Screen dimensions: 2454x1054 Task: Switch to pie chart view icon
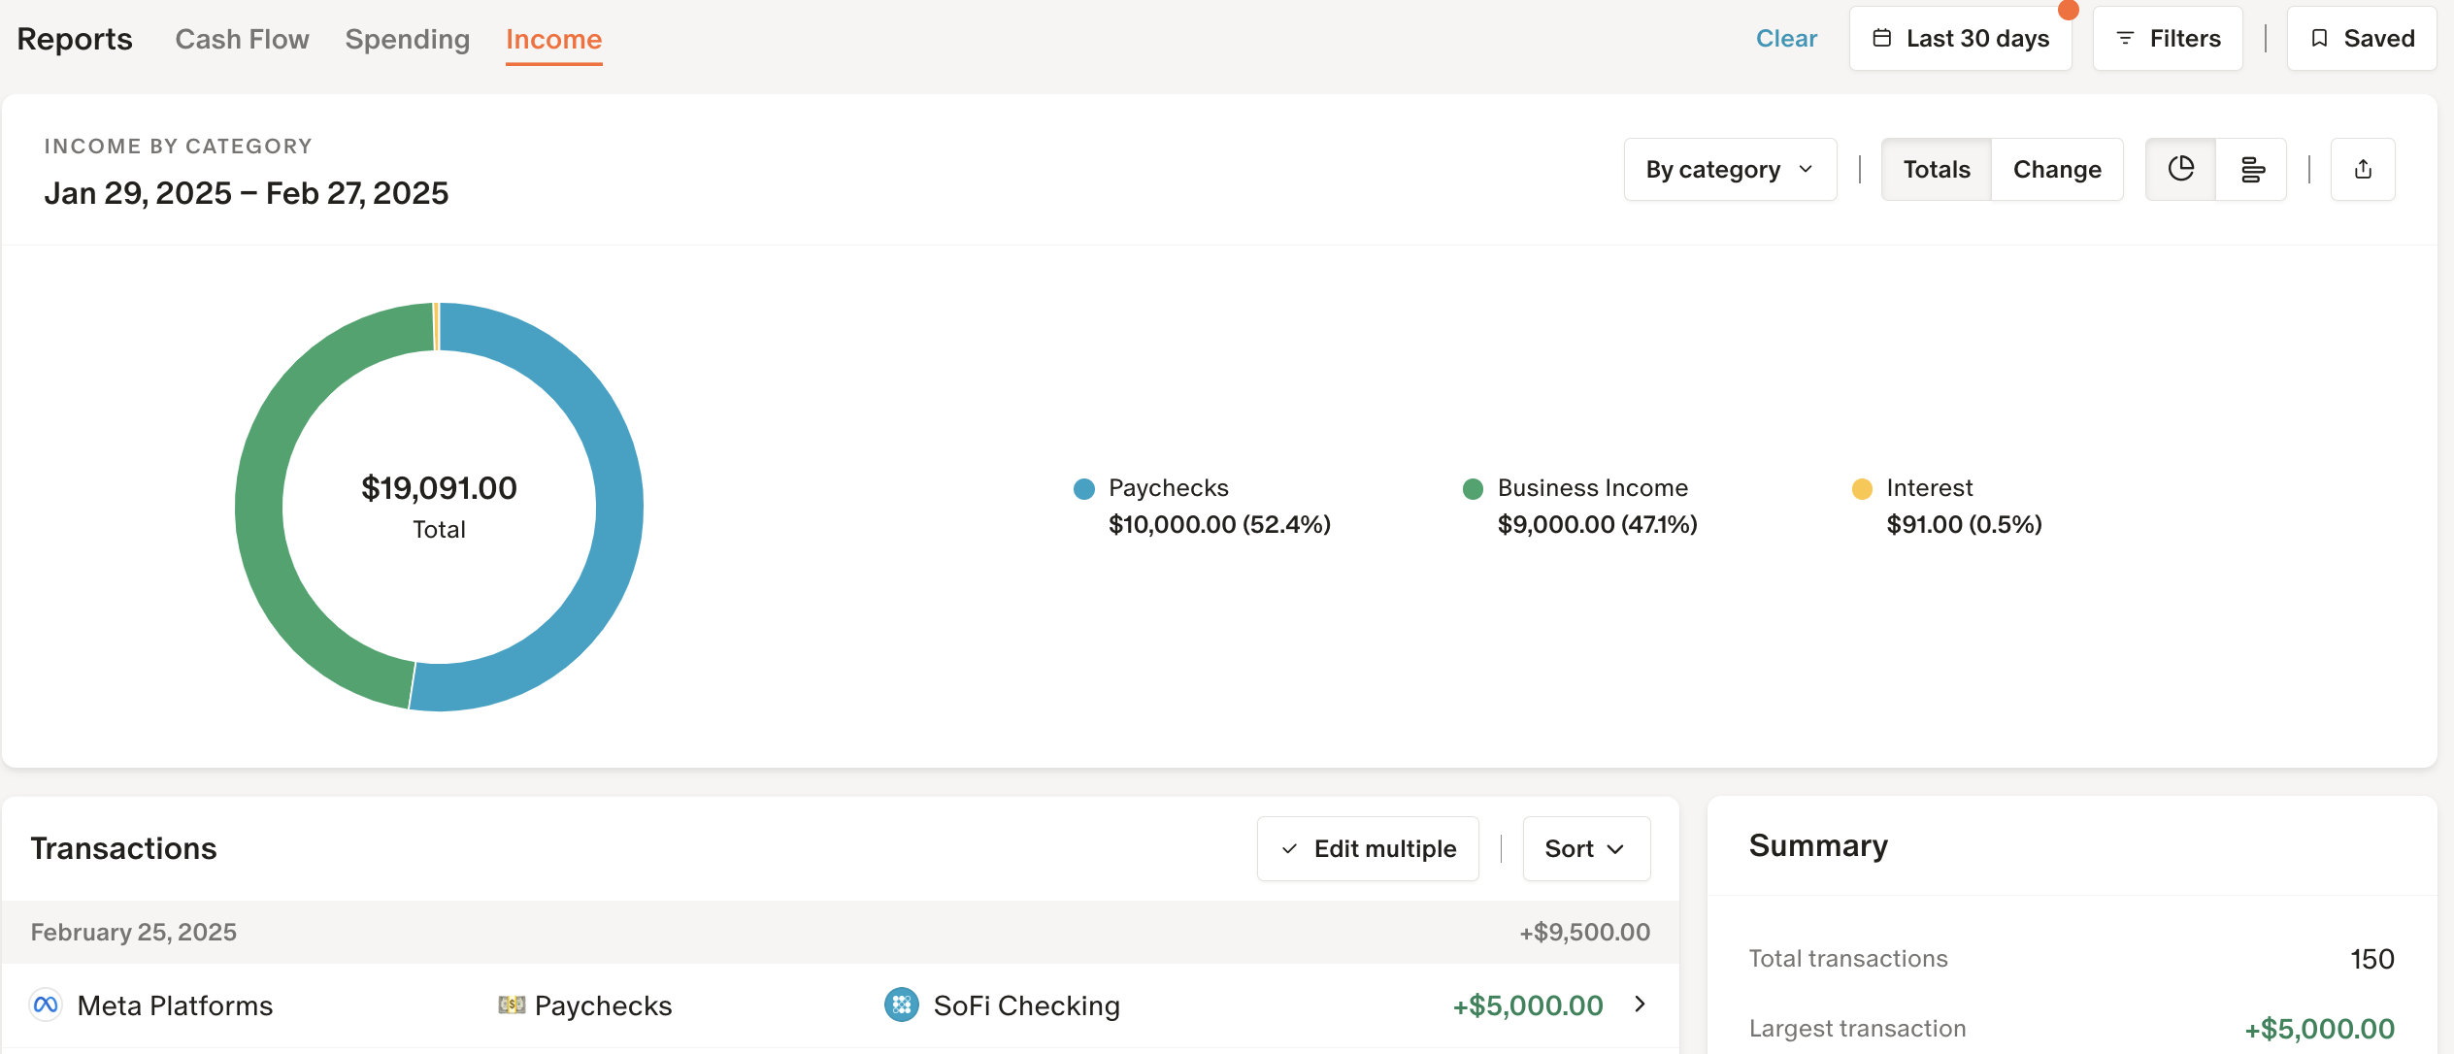pos(2180,169)
